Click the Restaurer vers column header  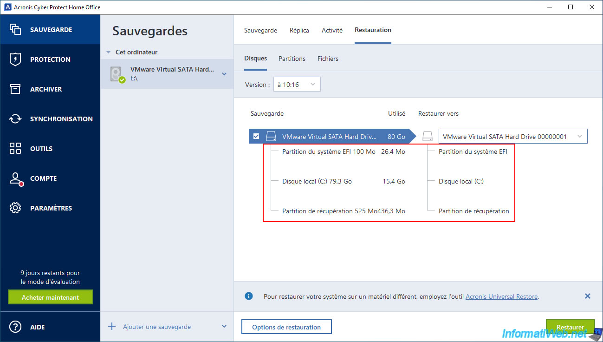tap(438, 113)
